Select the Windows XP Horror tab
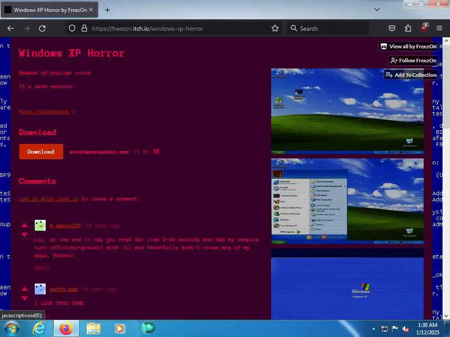This screenshot has height=337, width=450. click(49, 10)
